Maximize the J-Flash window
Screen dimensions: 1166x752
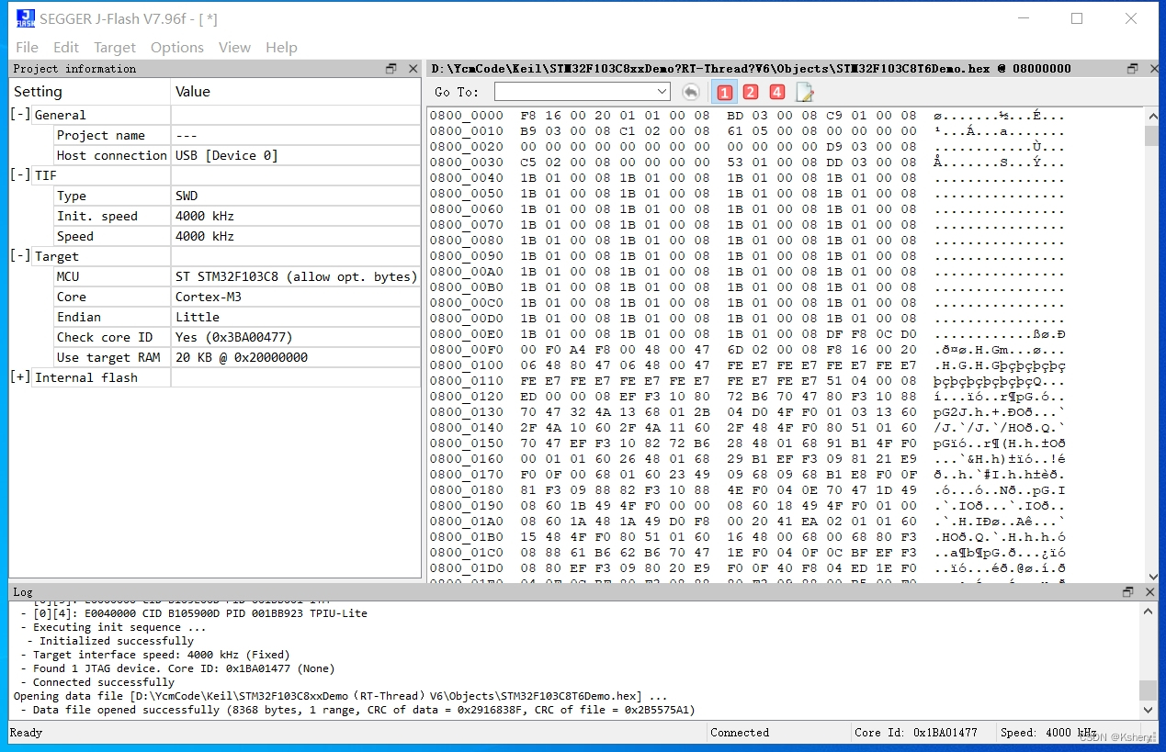point(1077,18)
